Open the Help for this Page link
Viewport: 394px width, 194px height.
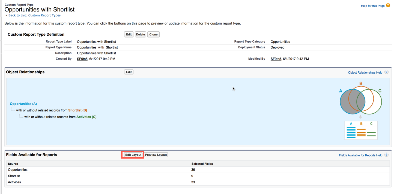[372, 6]
